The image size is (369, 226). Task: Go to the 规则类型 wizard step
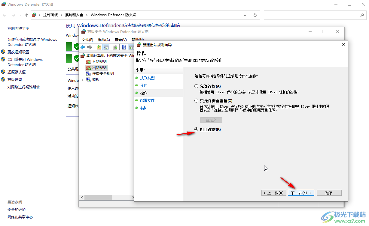coord(148,78)
